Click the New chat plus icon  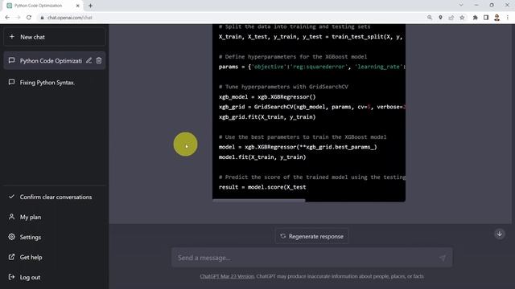pos(12,37)
